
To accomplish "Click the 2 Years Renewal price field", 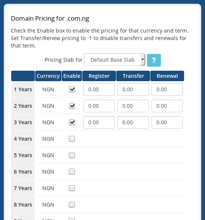I will pyautogui.click(x=167, y=106).
